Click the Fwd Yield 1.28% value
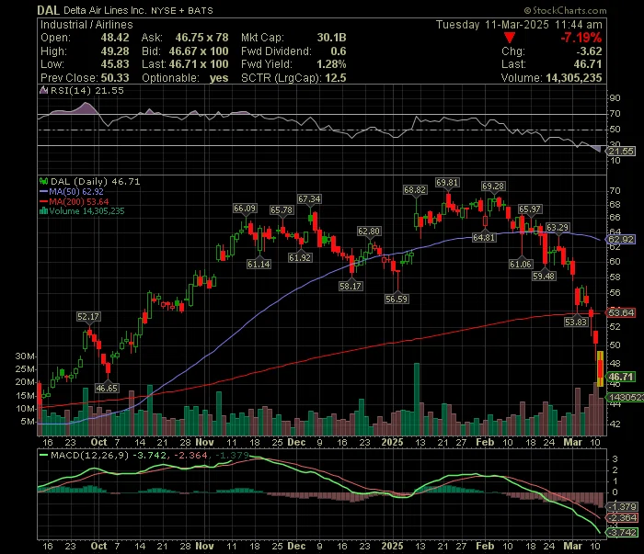Image resolution: width=644 pixels, height=554 pixels. (x=331, y=64)
